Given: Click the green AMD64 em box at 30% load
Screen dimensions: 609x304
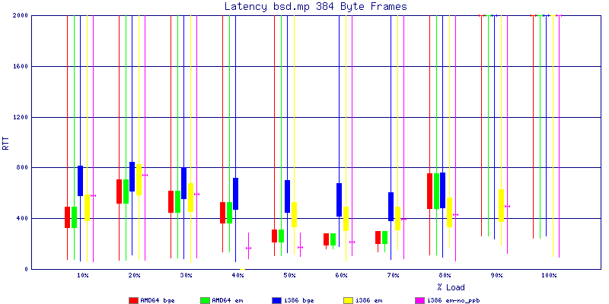Looking at the screenshot, I should pyautogui.click(x=177, y=201).
